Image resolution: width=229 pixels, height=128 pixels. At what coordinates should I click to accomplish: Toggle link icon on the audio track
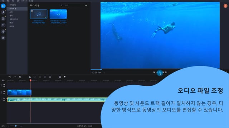(x=4, y=100)
